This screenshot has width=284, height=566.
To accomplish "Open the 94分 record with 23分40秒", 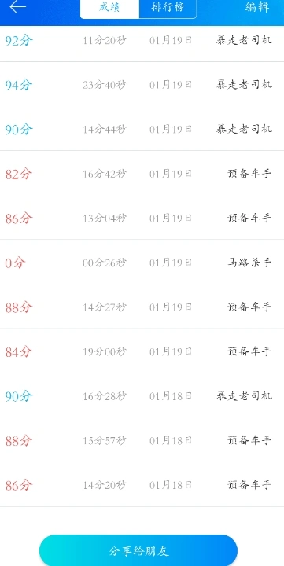I will (x=142, y=85).
